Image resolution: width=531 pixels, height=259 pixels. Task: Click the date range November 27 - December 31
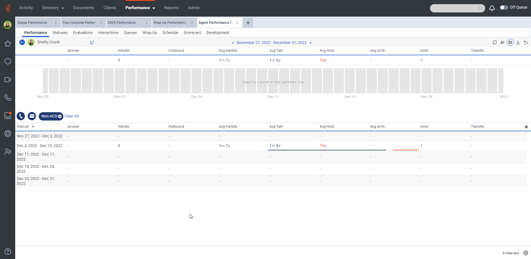click(272, 43)
